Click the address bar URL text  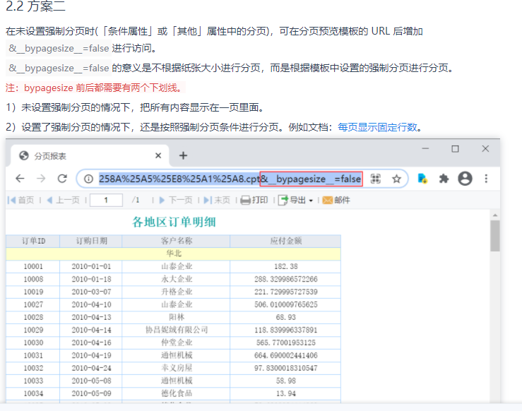230,179
